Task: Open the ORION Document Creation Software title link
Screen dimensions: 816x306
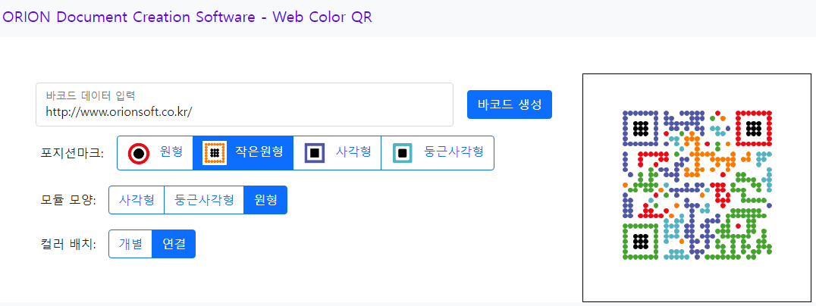Action: (x=187, y=17)
